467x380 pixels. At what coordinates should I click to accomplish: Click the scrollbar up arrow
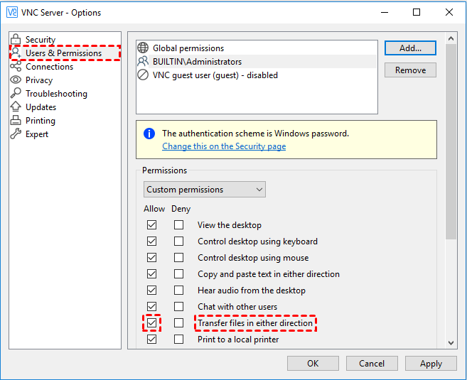coord(451,38)
